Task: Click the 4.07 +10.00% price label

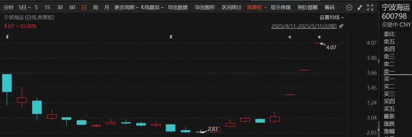Action: tap(20, 26)
